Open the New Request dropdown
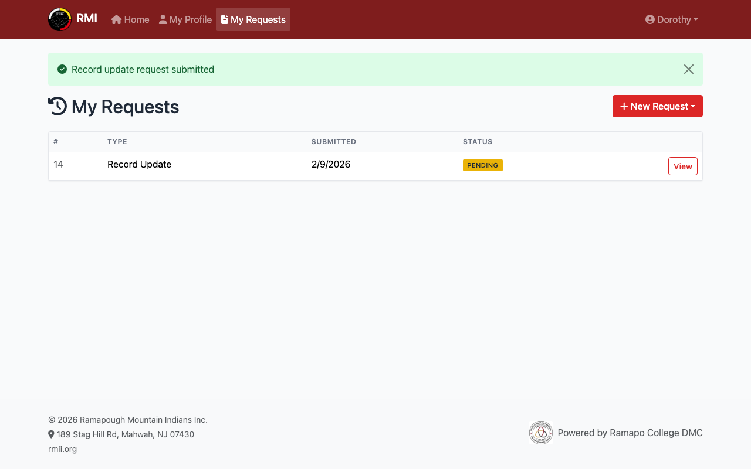Screen dimensions: 751x469 click(657, 106)
